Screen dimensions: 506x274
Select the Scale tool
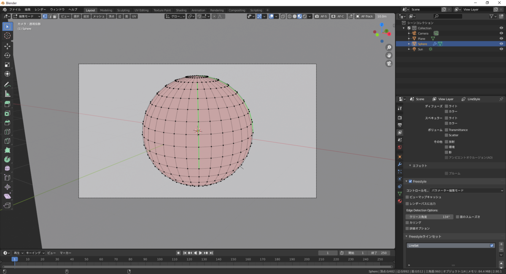(7, 64)
